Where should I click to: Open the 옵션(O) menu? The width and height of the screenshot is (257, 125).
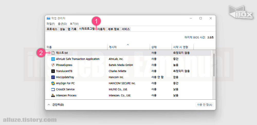[62, 24]
